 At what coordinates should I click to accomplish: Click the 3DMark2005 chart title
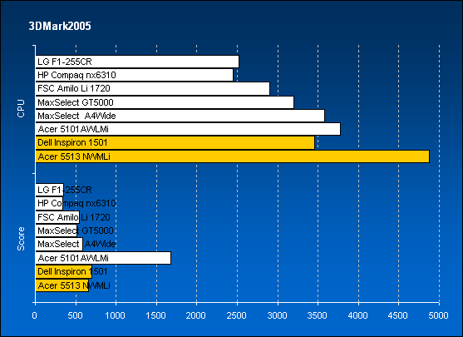click(x=60, y=26)
